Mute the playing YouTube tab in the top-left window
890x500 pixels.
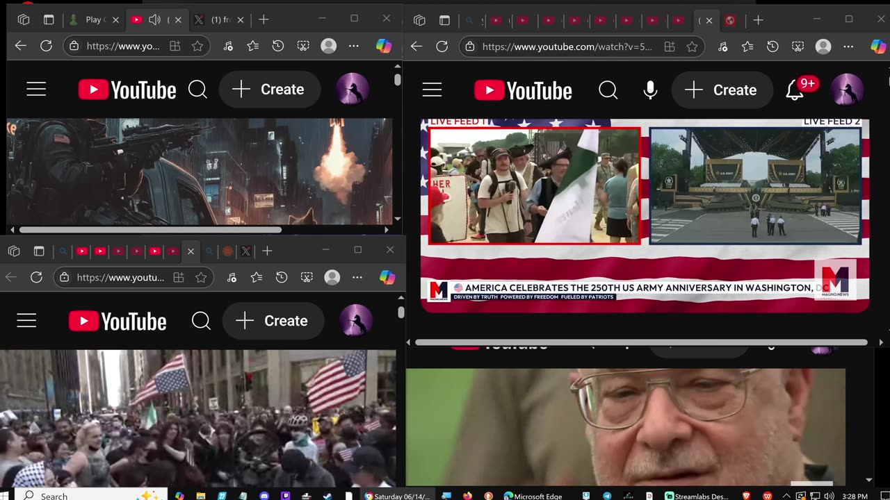click(154, 20)
